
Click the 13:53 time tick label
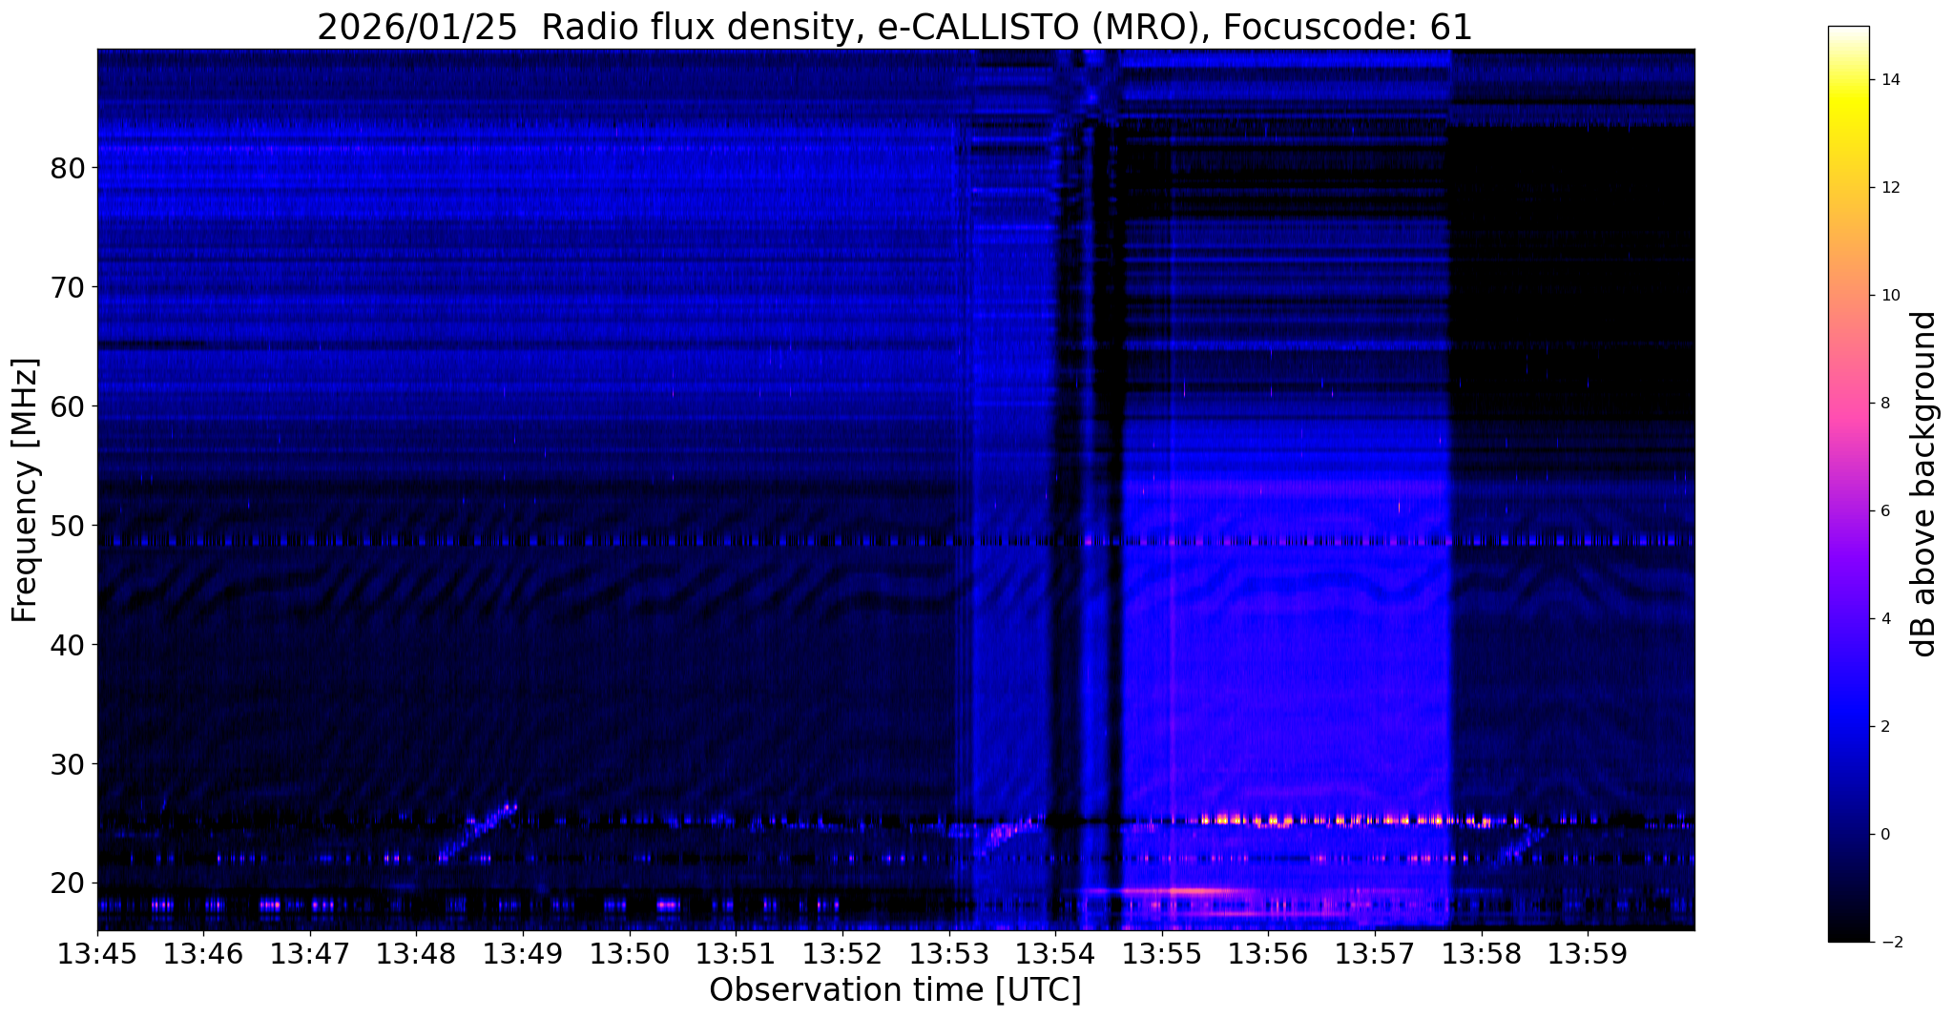click(948, 954)
